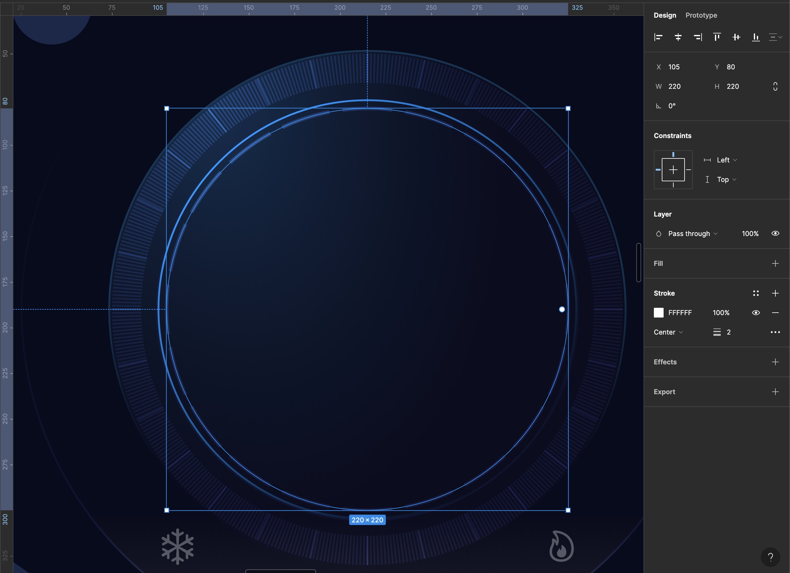The height and width of the screenshot is (573, 790).
Task: Open the Top vertical constraint dropdown
Action: point(726,179)
